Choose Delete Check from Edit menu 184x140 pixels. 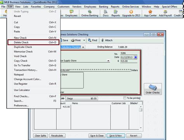pos(33,42)
